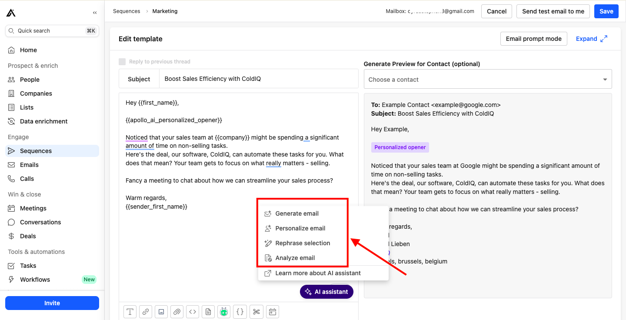The image size is (626, 320).
Task: Click the Subject input field
Action: point(259,79)
